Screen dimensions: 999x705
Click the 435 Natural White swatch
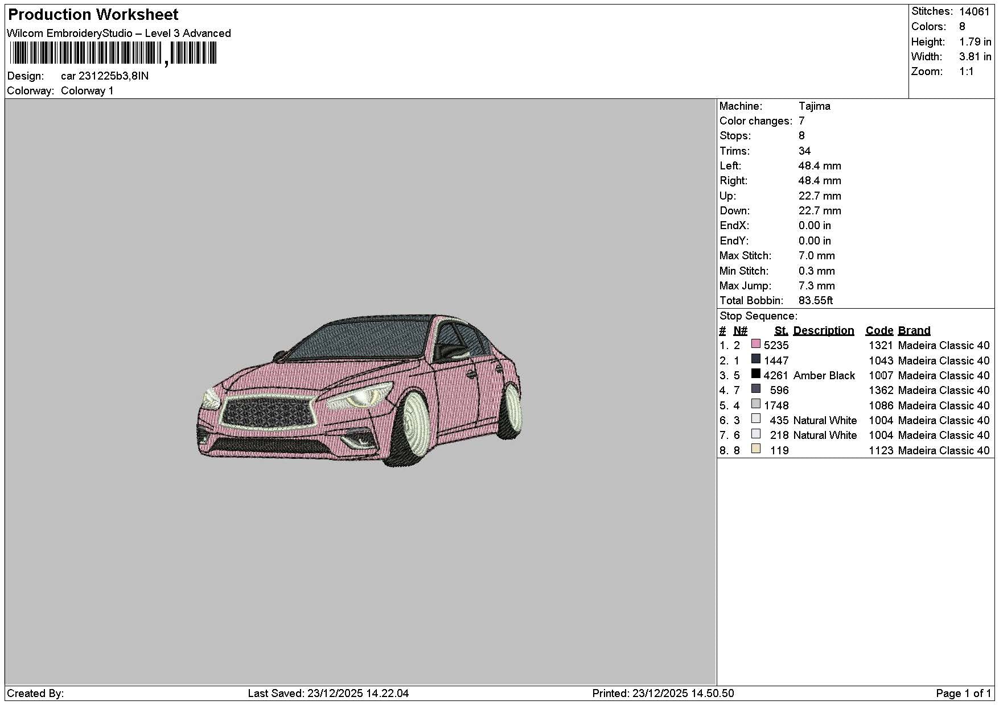tap(755, 418)
